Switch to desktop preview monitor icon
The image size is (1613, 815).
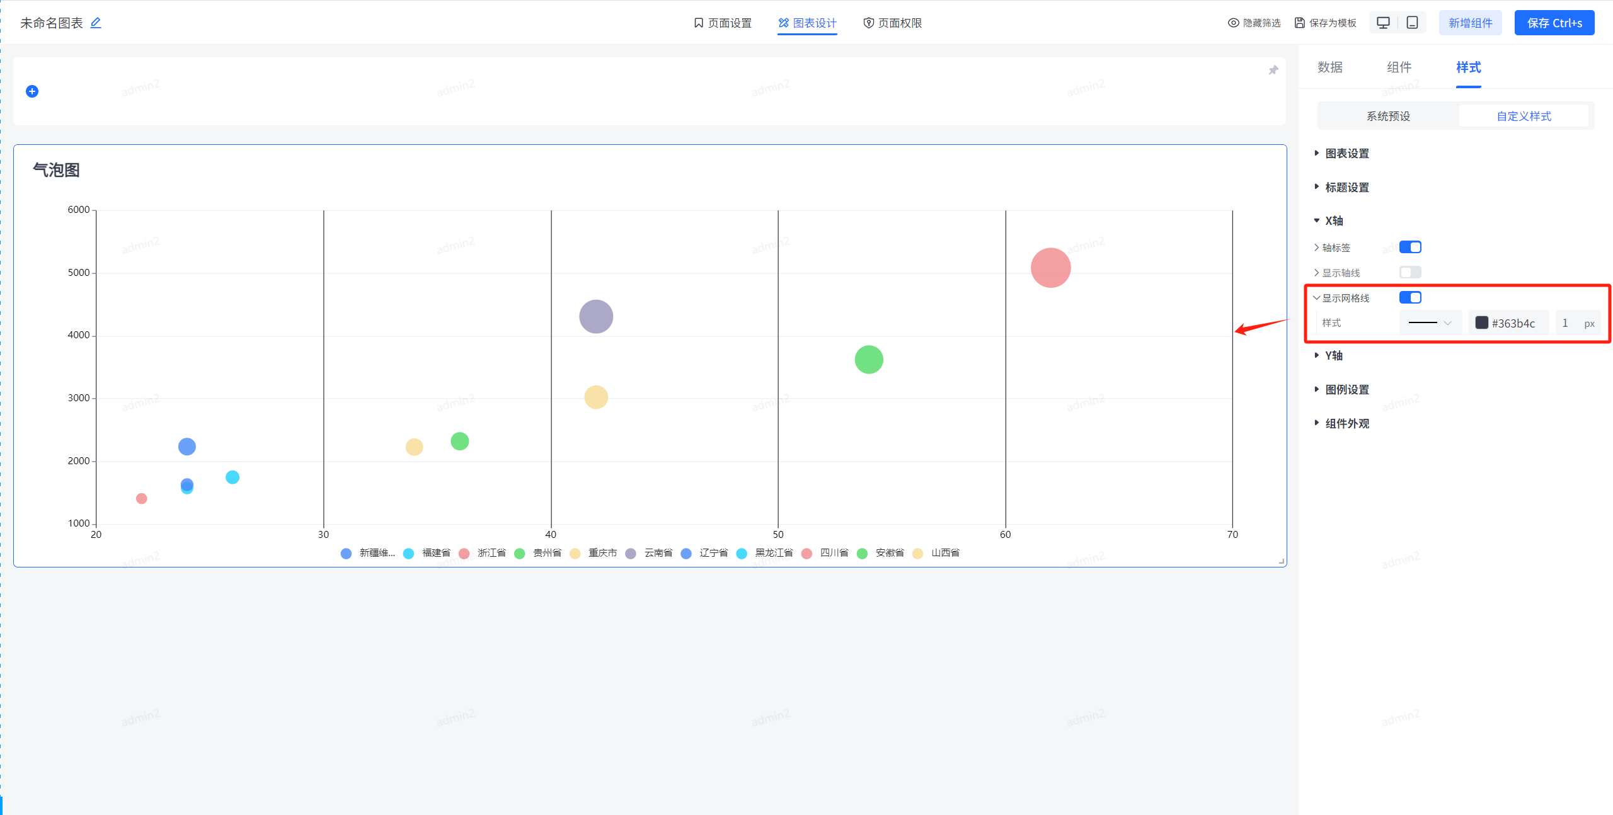pyautogui.click(x=1383, y=23)
